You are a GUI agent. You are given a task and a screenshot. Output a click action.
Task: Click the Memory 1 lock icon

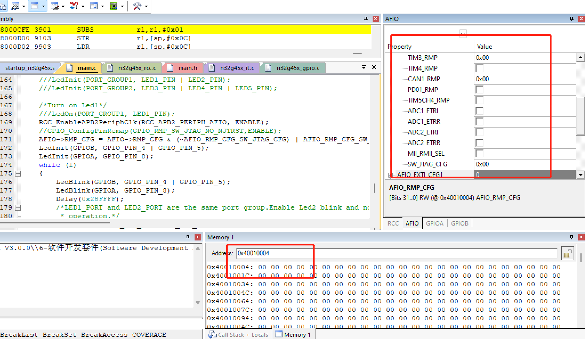point(567,253)
